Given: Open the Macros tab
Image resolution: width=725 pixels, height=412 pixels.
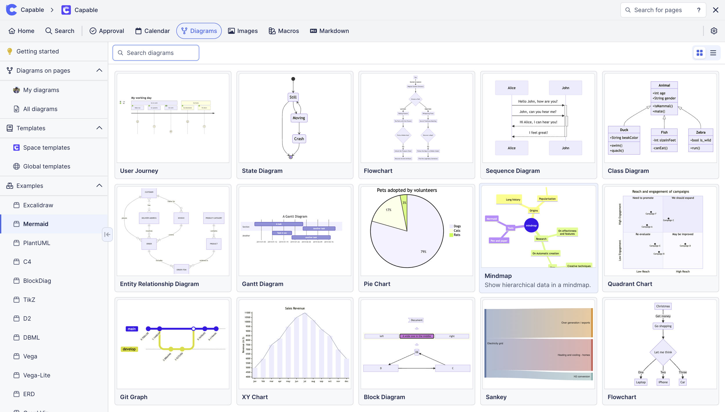Looking at the screenshot, I should pyautogui.click(x=284, y=31).
